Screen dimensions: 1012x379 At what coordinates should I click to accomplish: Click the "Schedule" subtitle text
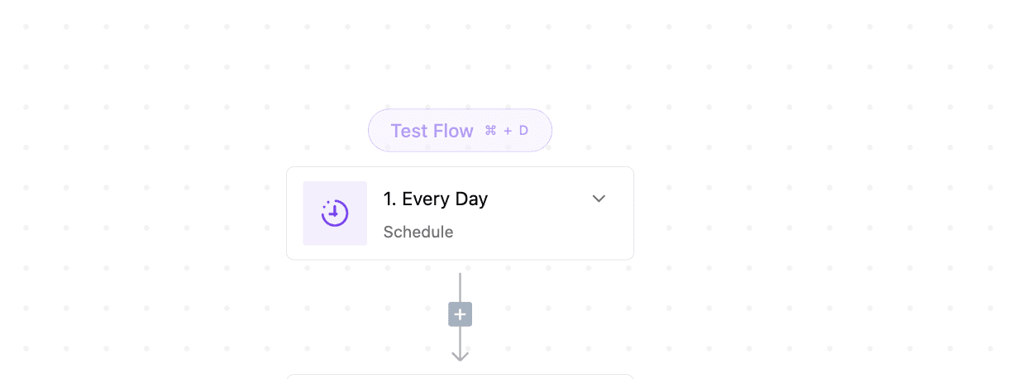(418, 232)
